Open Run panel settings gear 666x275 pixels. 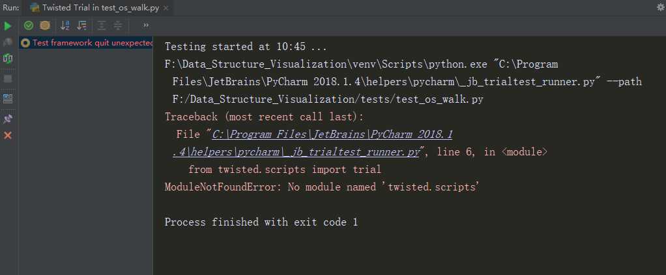point(660,8)
